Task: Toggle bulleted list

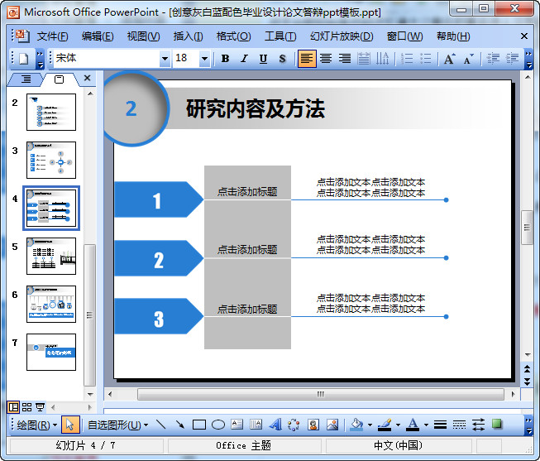Action: click(x=426, y=59)
